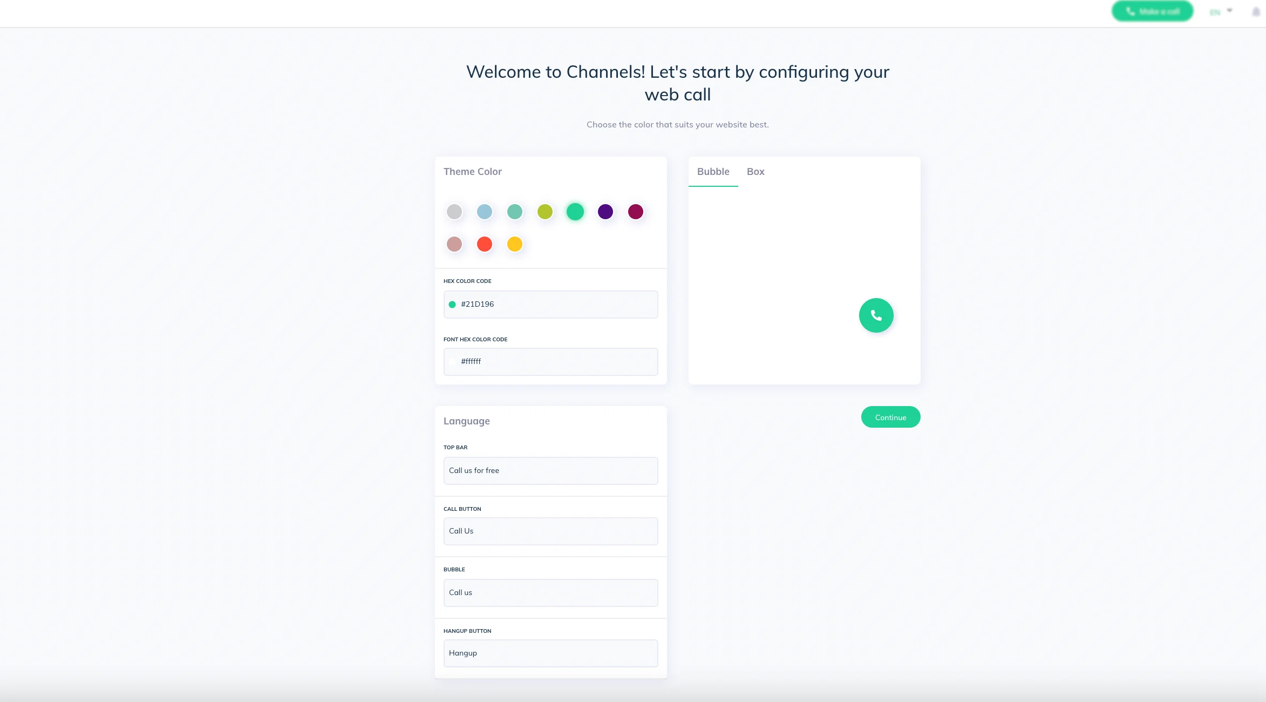Viewport: 1266px width, 702px height.
Task: Click the Font Hex Color Code field
Action: (x=550, y=362)
